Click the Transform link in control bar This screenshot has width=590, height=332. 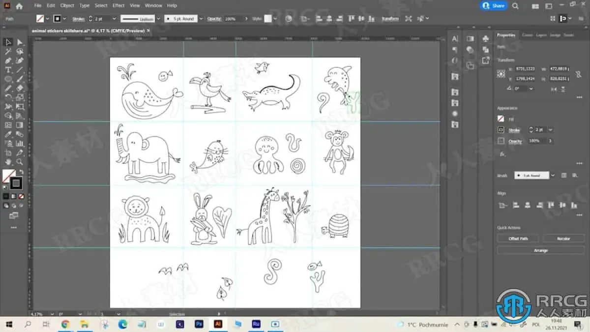coord(390,19)
